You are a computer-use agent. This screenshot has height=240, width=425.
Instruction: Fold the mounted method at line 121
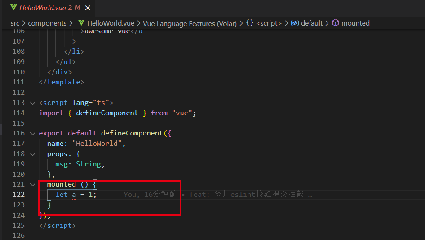coord(33,185)
